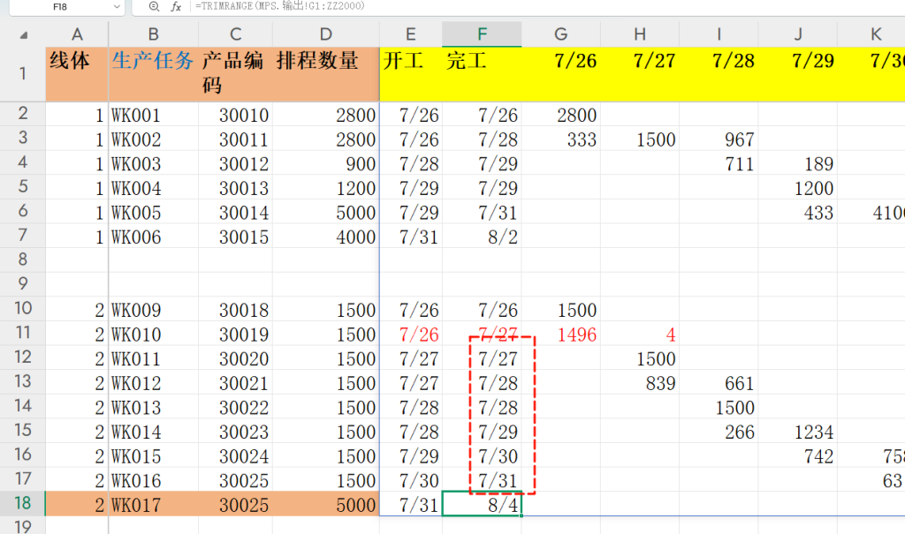
Task: Select cell WK002
Action: click(153, 139)
